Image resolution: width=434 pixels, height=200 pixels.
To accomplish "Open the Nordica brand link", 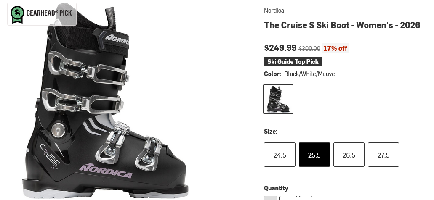I will [x=274, y=11].
